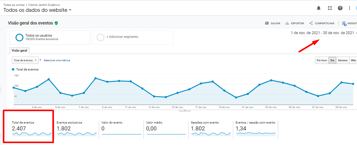Open the Insights icon
The width and height of the screenshot is (357, 145).
[344, 23]
